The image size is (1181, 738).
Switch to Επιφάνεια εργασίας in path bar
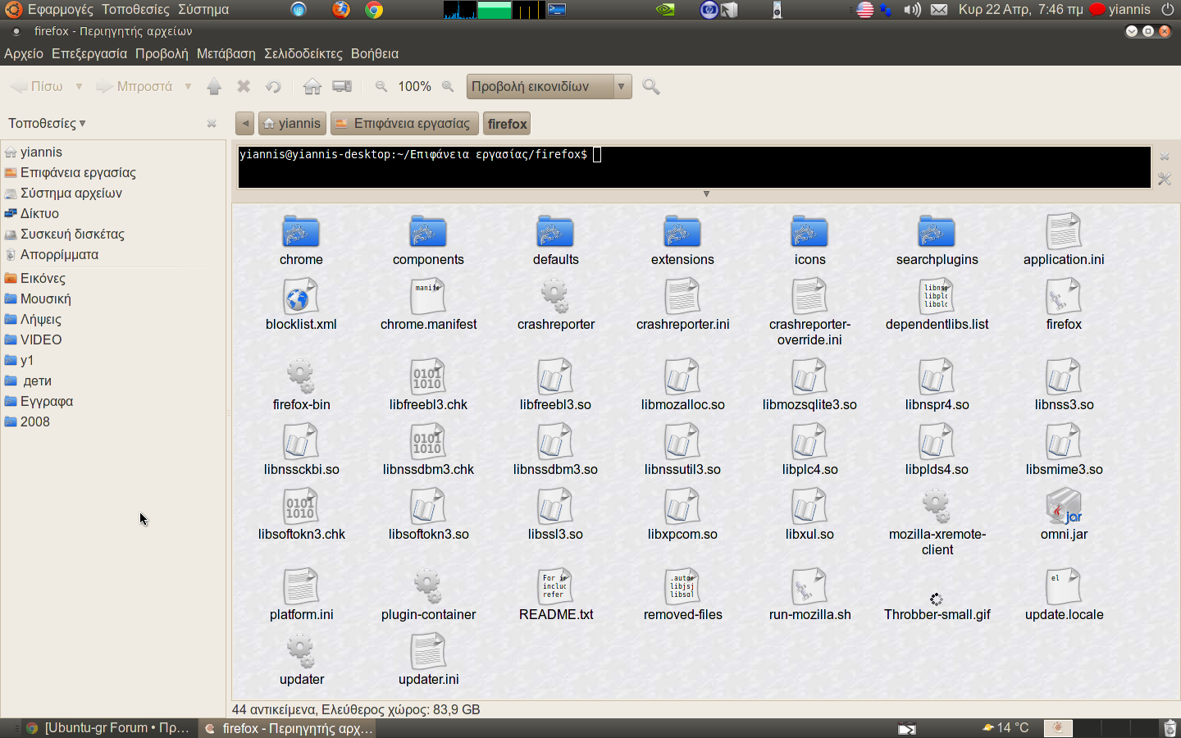pos(404,124)
